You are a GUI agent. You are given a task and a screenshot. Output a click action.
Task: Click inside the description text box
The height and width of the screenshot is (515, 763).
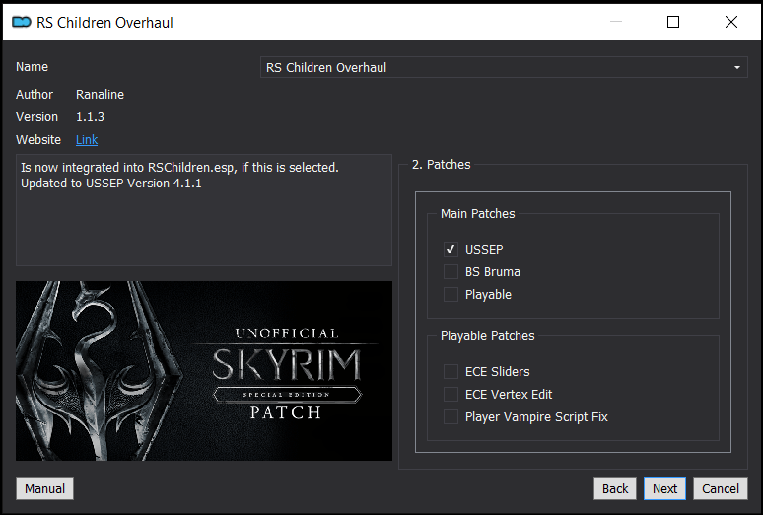tap(204, 210)
